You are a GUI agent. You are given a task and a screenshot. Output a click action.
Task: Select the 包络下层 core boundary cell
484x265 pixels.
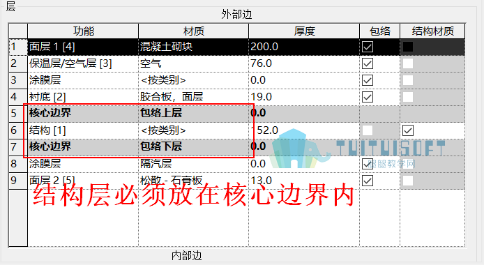194,147
